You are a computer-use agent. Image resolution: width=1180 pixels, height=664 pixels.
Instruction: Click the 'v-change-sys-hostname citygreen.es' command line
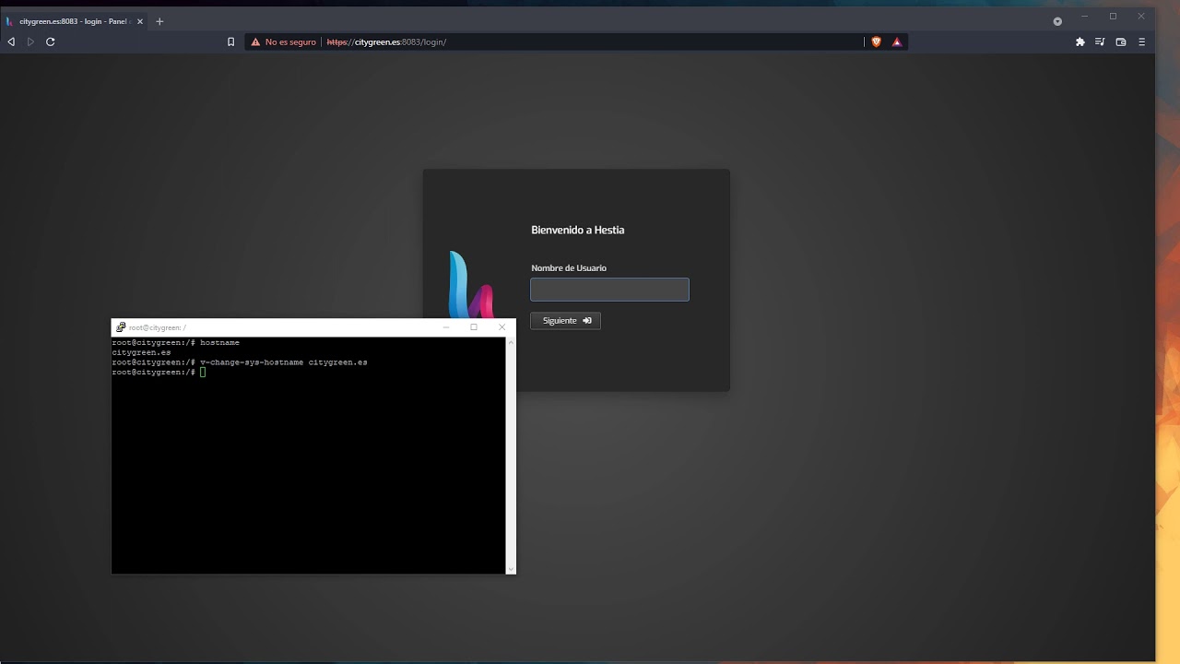240,362
